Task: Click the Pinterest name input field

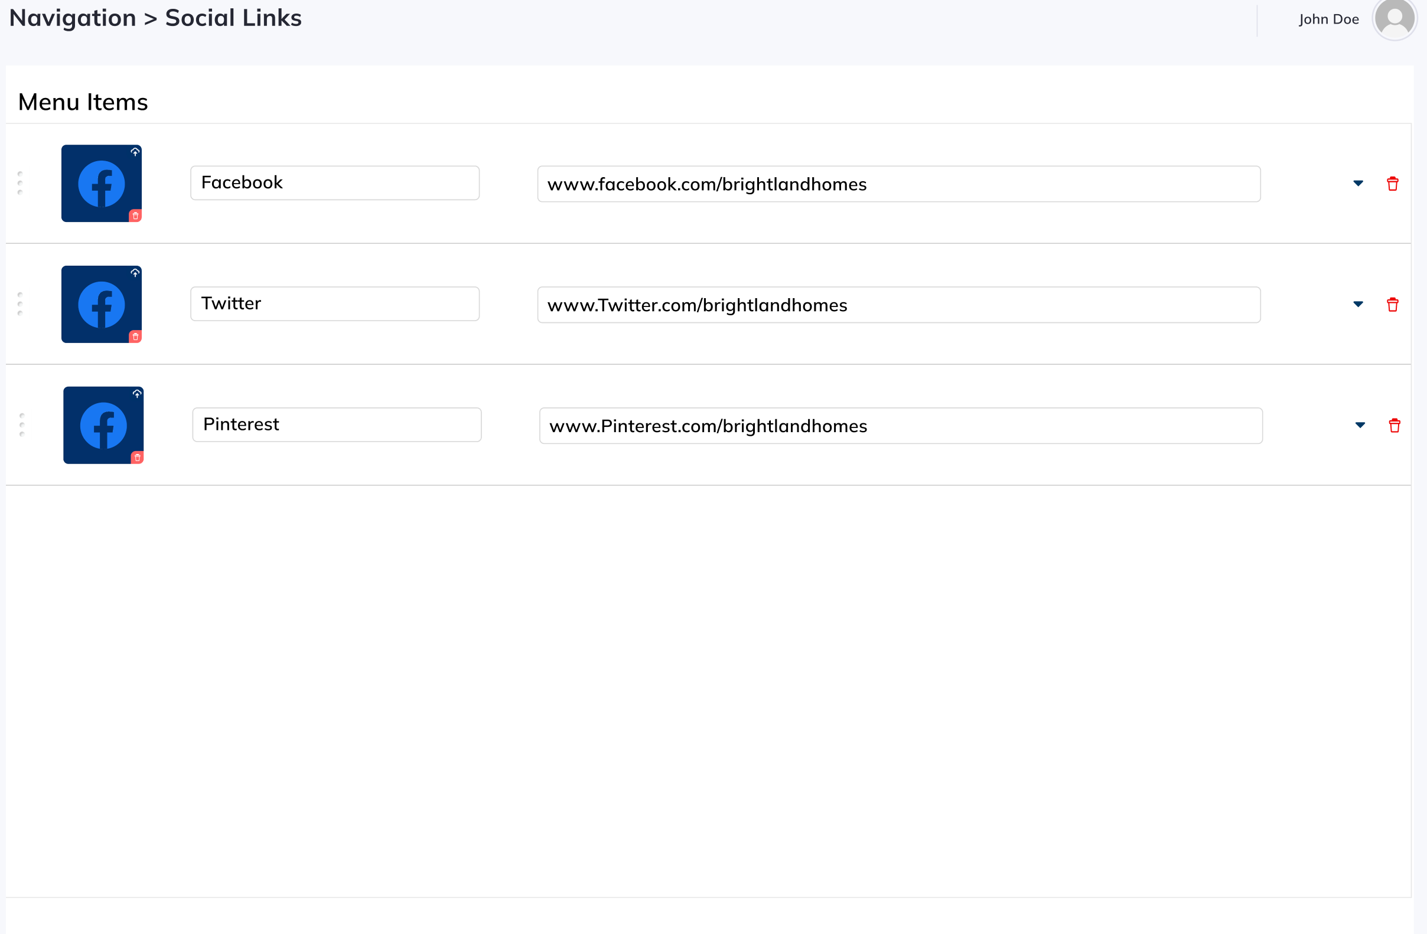Action: pyautogui.click(x=336, y=425)
